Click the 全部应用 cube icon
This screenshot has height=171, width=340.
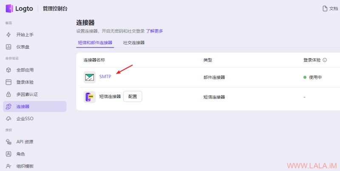(x=8, y=70)
